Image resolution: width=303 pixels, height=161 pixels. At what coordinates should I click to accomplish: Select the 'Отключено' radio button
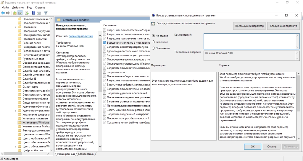click(x=154, y=48)
